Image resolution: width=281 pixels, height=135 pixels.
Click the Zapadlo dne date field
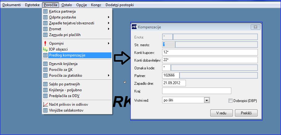pos(174,83)
